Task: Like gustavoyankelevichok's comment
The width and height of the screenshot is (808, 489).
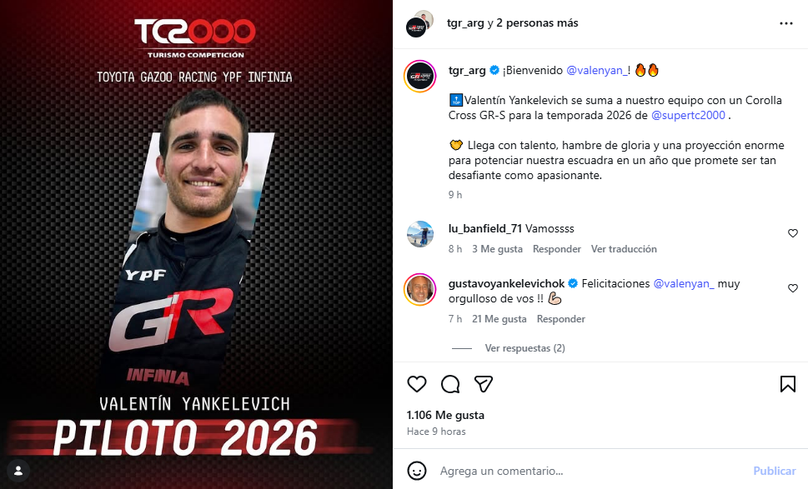Action: coord(792,288)
